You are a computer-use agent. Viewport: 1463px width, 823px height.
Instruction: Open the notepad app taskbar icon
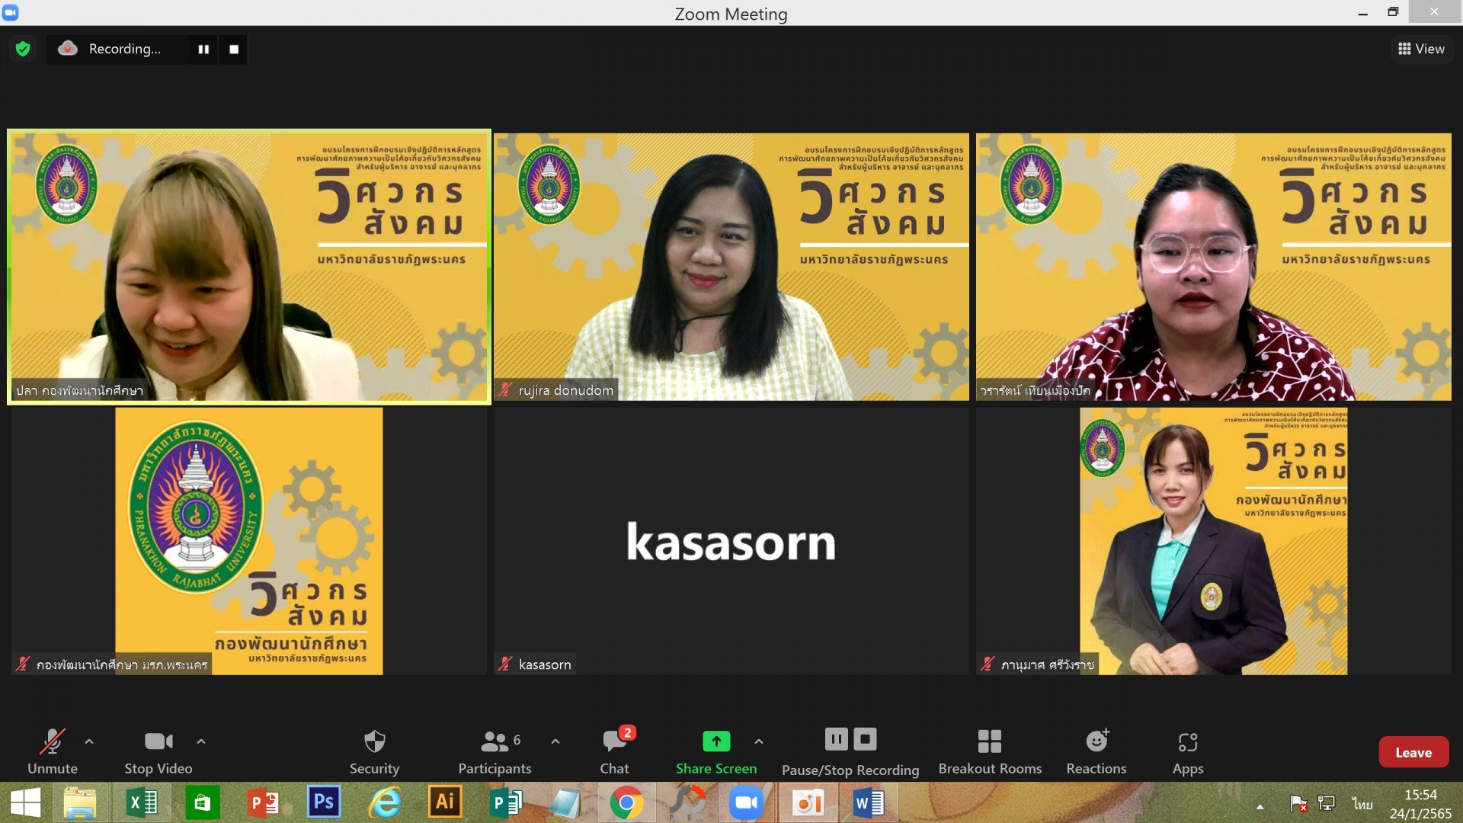click(x=565, y=803)
